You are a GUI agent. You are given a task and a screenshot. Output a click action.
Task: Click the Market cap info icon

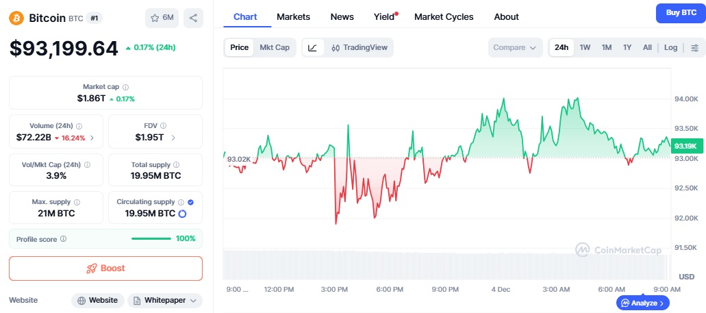click(x=125, y=87)
